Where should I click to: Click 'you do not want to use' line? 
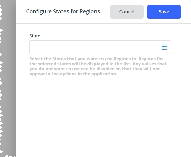point(94,69)
